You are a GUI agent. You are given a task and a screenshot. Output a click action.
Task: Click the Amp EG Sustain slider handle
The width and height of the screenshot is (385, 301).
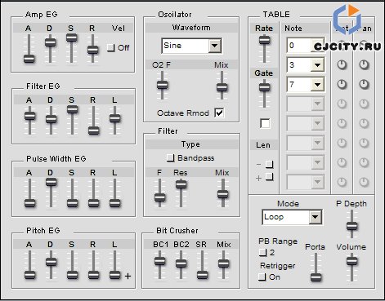pos(71,38)
